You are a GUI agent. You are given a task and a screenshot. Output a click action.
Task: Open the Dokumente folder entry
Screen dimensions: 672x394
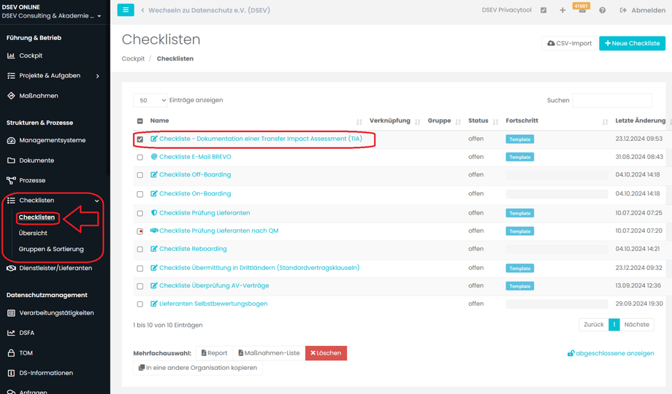click(x=37, y=161)
